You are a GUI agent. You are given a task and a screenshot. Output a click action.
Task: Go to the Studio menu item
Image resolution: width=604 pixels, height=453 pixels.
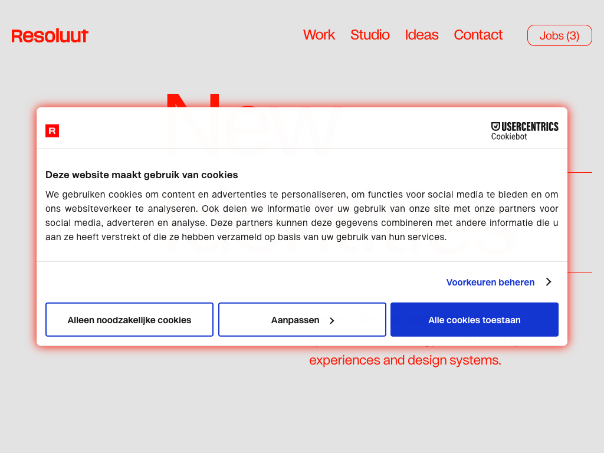[370, 35]
